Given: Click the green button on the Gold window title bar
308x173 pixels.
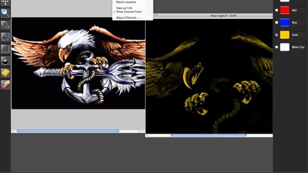Looking at the screenshot, I should 156,15.
